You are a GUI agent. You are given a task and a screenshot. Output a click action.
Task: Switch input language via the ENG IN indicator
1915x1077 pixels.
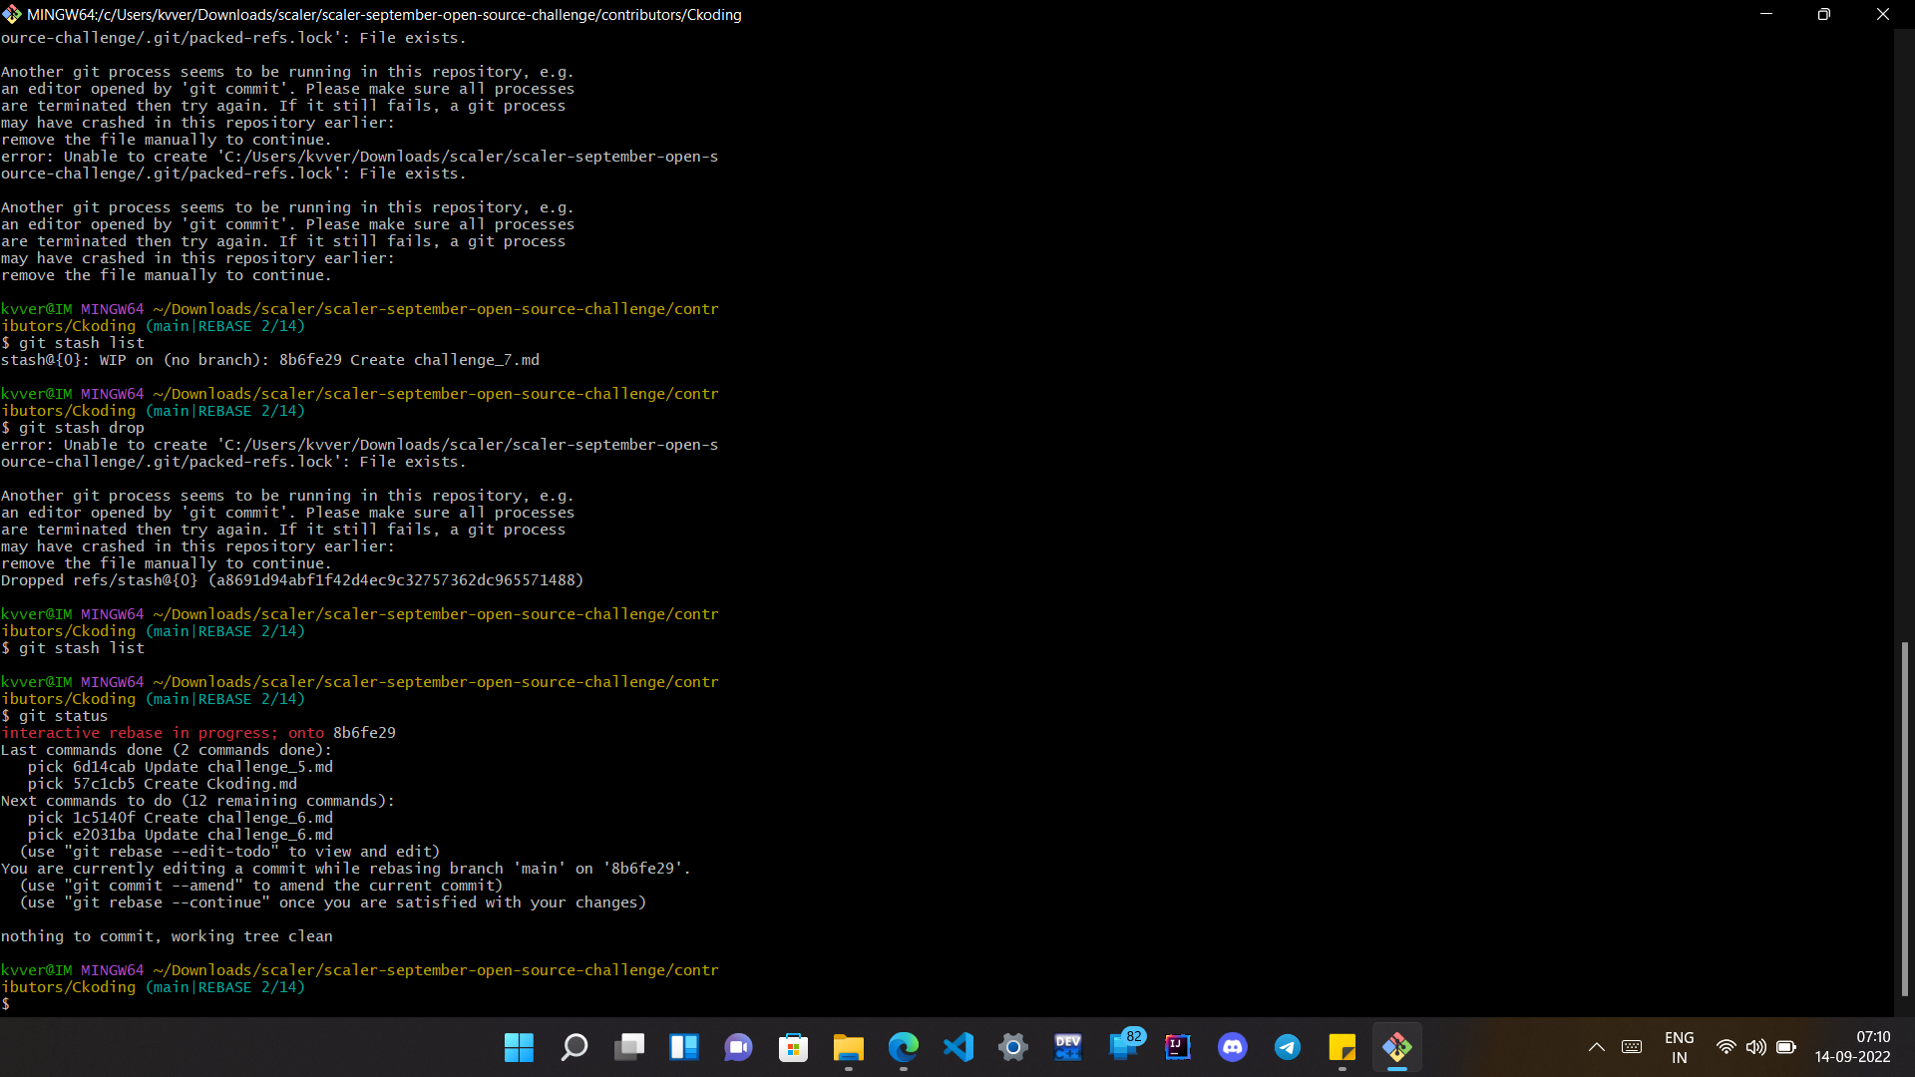1679,1047
